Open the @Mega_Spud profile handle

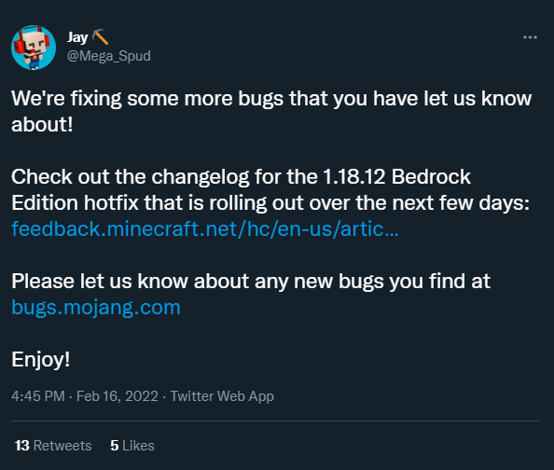[109, 56]
